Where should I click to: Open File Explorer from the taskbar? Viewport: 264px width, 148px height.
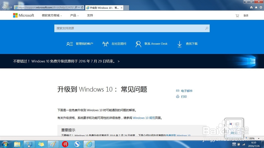(17, 144)
